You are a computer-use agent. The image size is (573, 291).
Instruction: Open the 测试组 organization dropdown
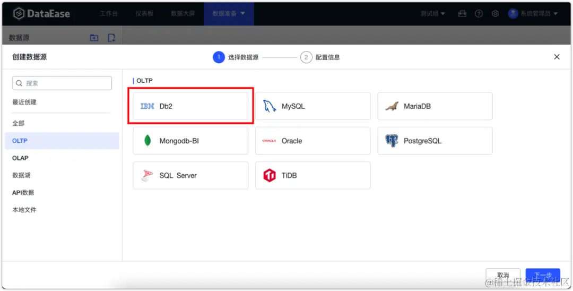432,13
